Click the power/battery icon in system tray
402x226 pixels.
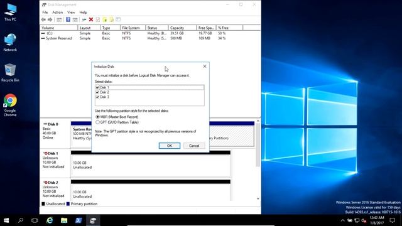click(x=350, y=220)
